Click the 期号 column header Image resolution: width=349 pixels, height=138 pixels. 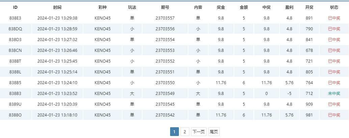pos(165,7)
